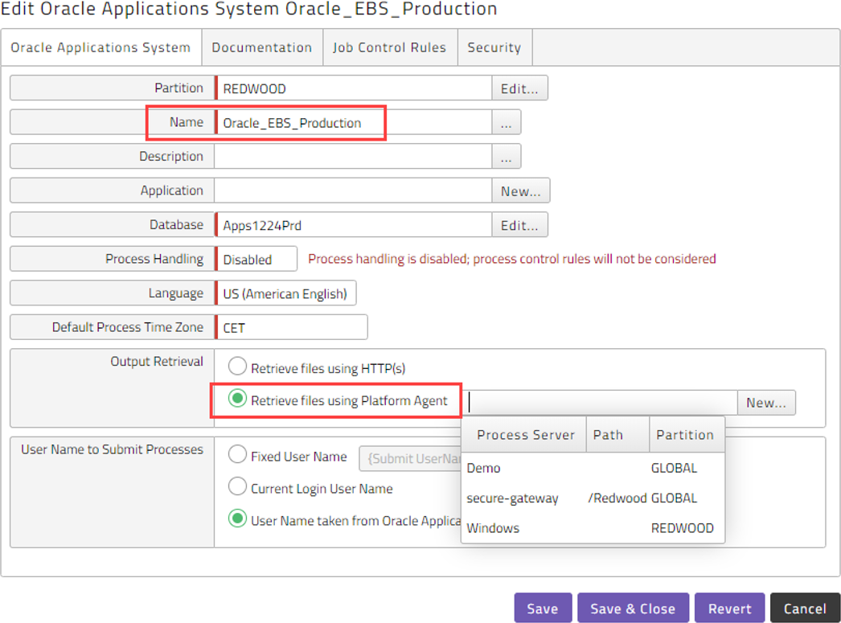Click the Name field containing Oracle_EBS_Production
This screenshot has height=623, width=841.
pos(354,123)
